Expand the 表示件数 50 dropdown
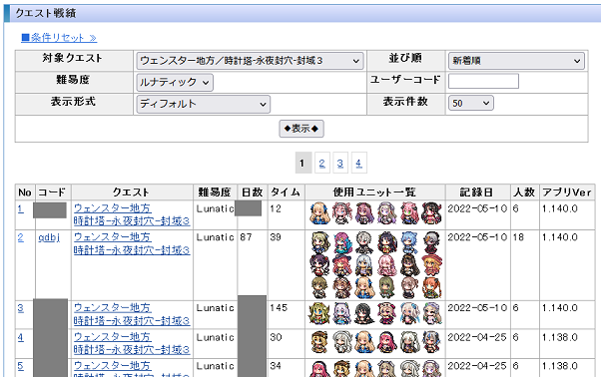Screen dimensions: 601x377 [470, 103]
